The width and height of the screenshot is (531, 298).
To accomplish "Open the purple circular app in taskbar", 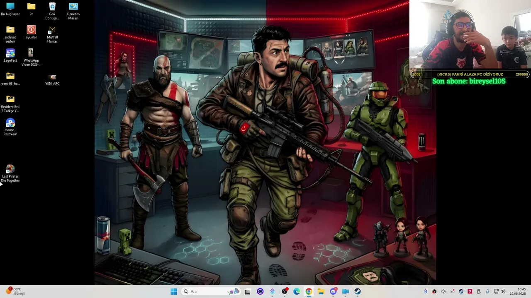I will tap(260, 291).
